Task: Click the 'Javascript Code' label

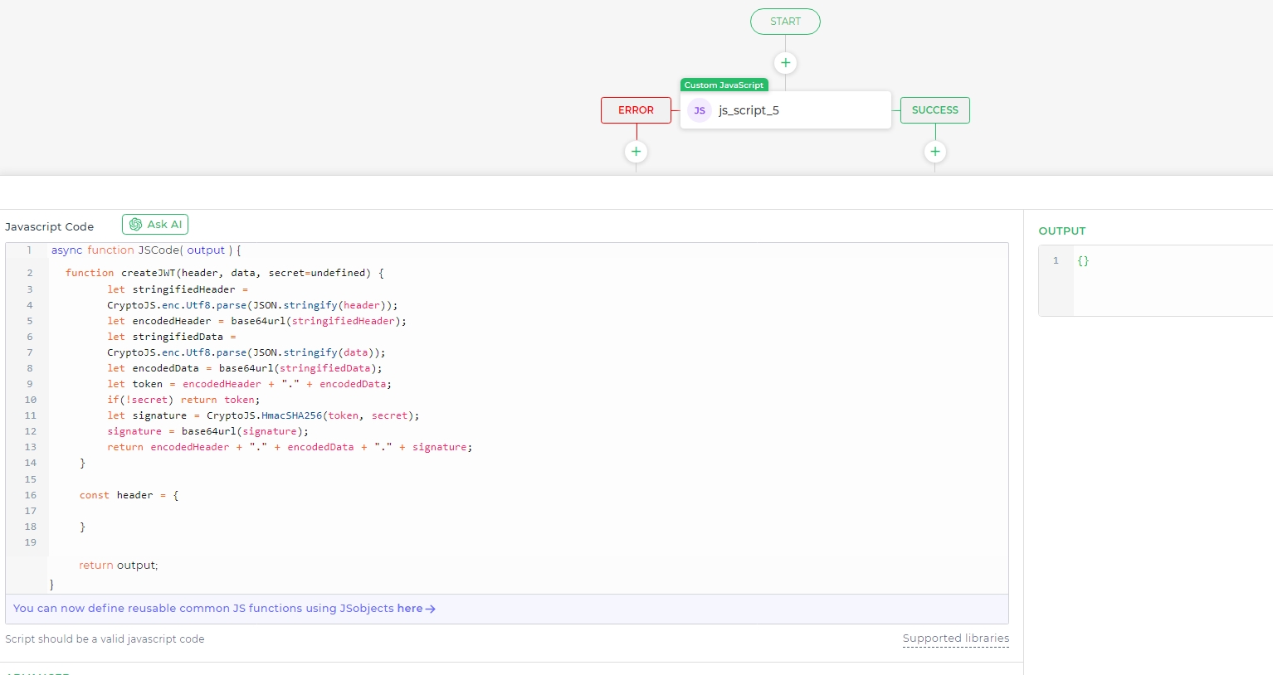Action: point(49,226)
